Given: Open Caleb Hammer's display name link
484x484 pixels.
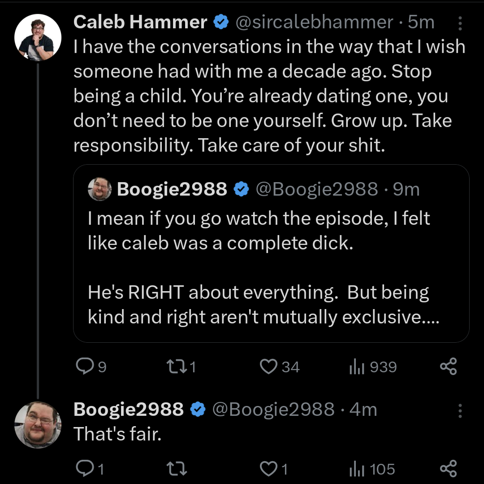Looking at the screenshot, I should tap(140, 22).
